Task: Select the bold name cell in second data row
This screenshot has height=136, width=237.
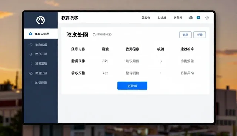Action: (78, 73)
